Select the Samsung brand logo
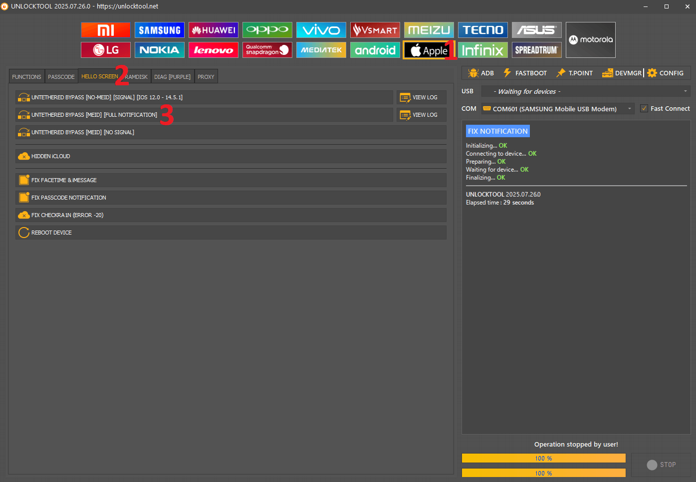The width and height of the screenshot is (696, 482). pos(160,30)
